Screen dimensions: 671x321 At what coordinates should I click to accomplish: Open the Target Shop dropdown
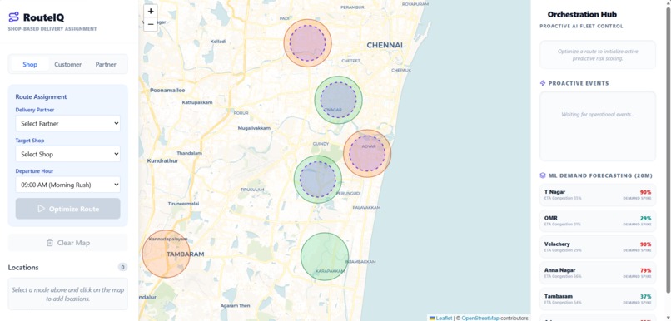[x=68, y=154]
